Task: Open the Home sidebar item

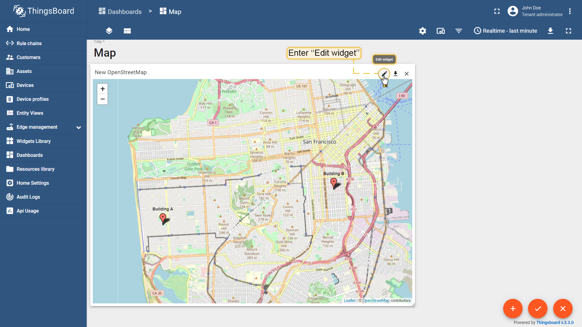Action: point(43,29)
